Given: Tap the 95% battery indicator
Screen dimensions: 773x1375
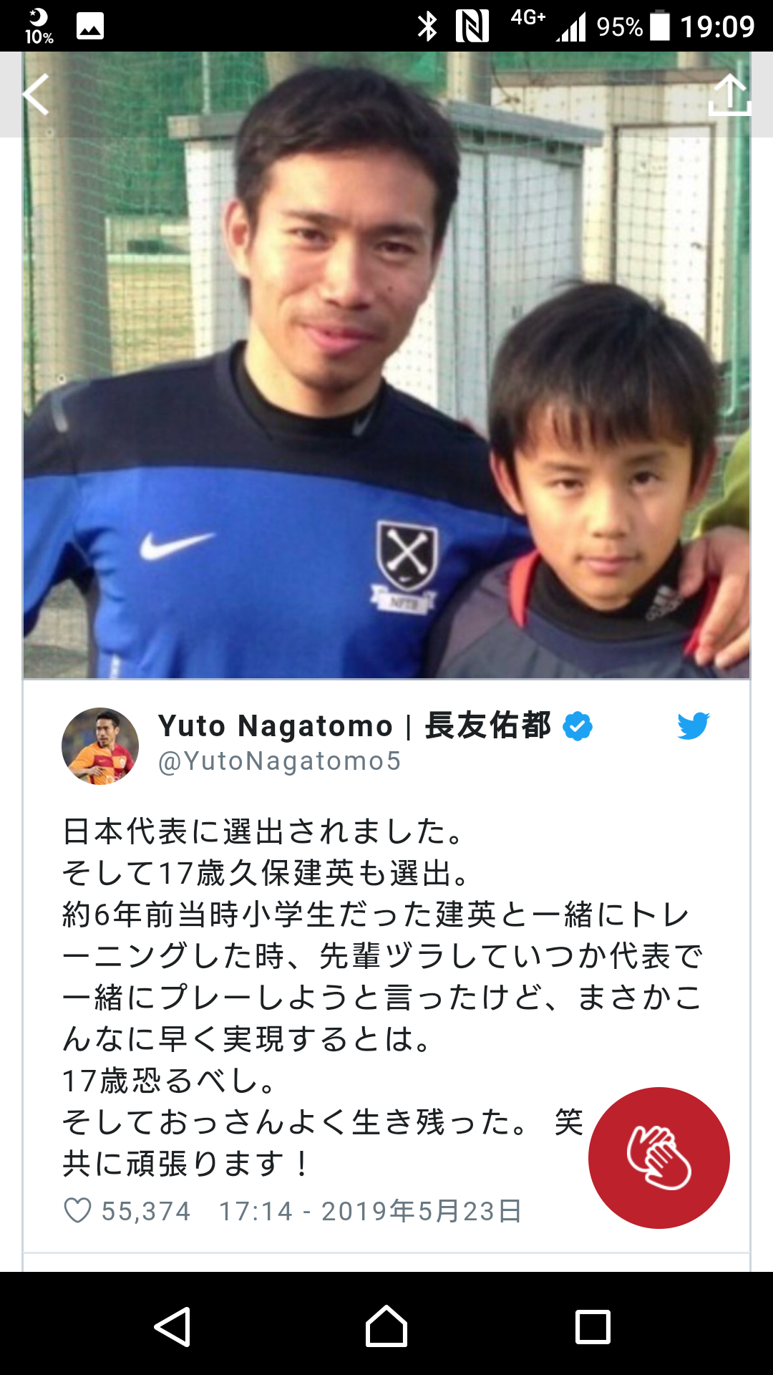Looking at the screenshot, I should click(633, 26).
